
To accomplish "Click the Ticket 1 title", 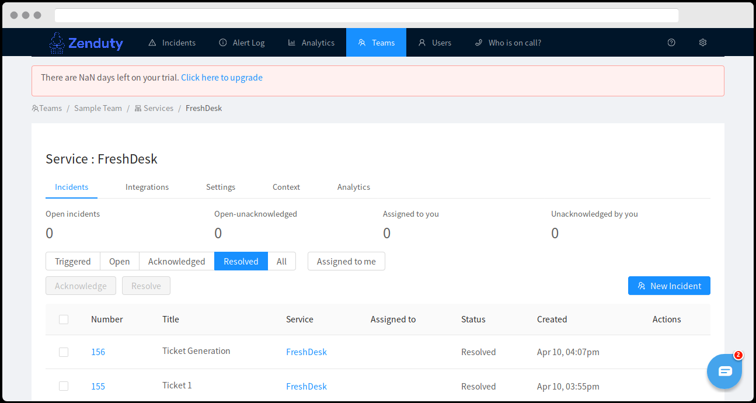I will [x=177, y=385].
